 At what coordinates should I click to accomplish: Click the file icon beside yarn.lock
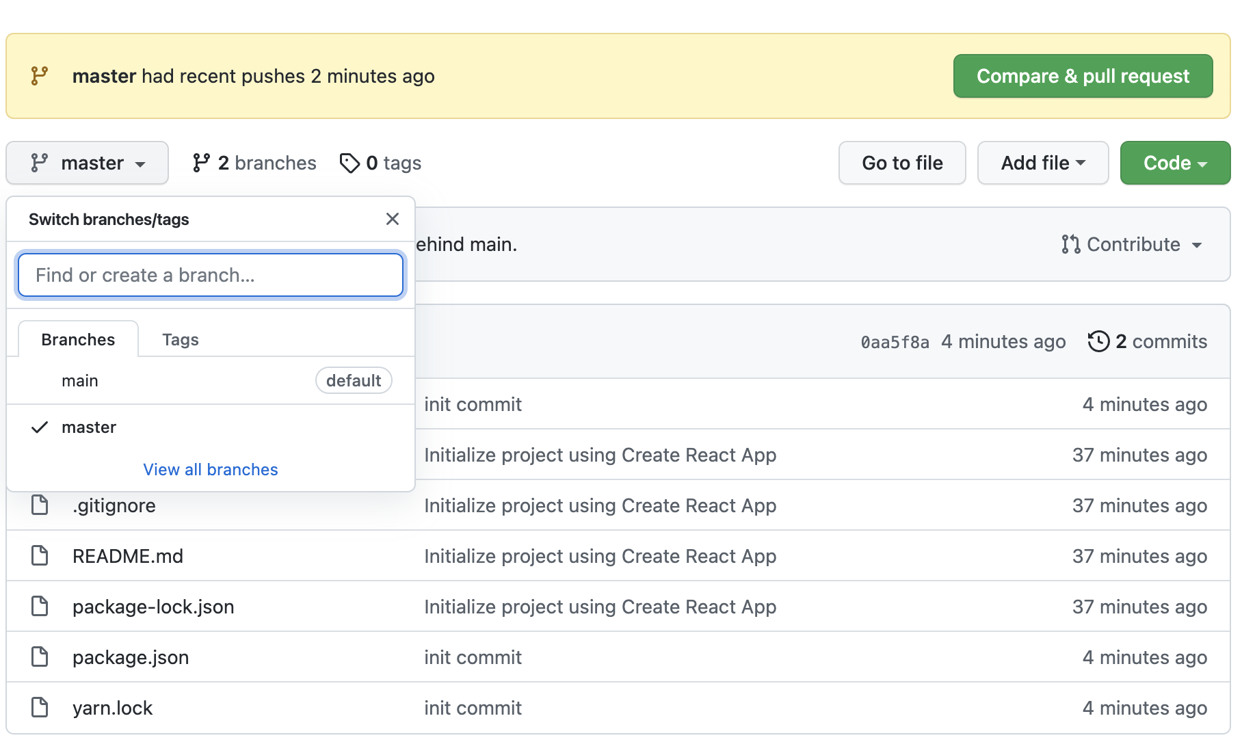pyautogui.click(x=40, y=708)
